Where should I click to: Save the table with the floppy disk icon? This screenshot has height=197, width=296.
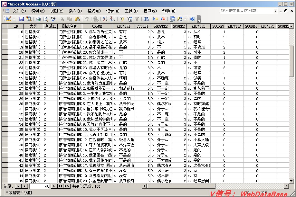pos(22,19)
